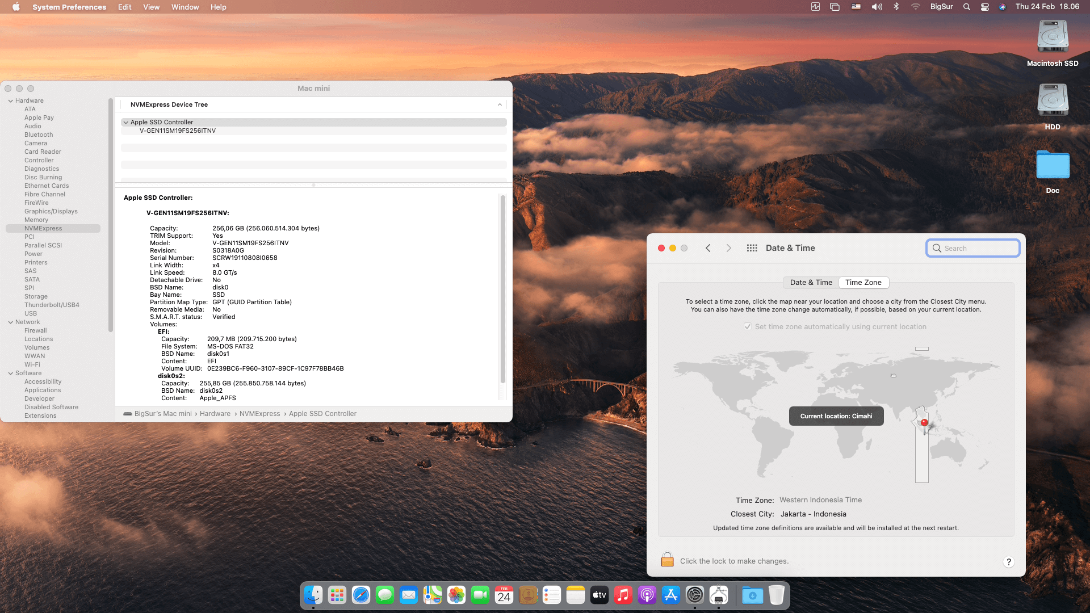Screen dimensions: 1090x613
Task: Collapse the Network section in sidebar
Action: point(10,322)
